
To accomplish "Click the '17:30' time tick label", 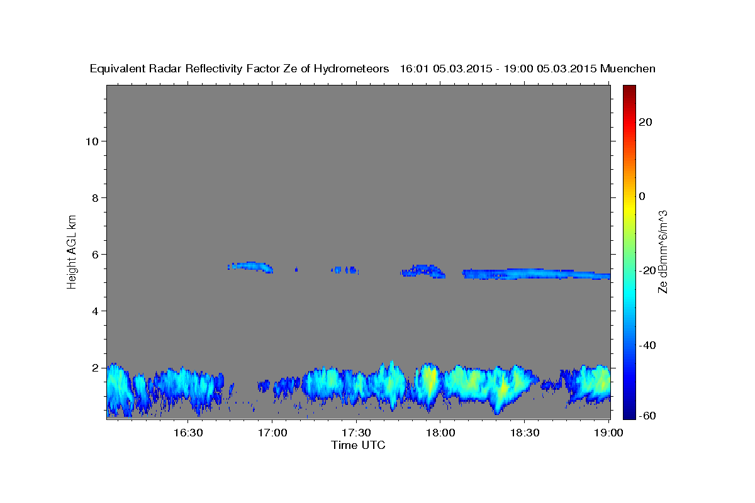I will point(356,433).
